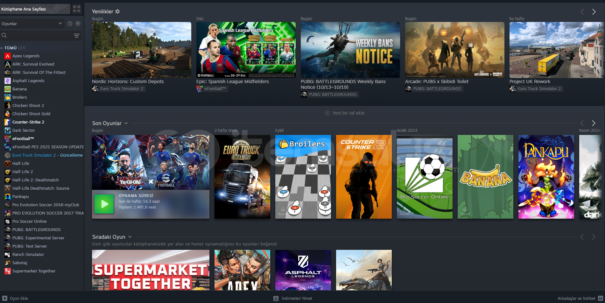The height and width of the screenshot is (303, 605).
Task: Open the Supermarket Together suggestion cover
Action: pyautogui.click(x=151, y=270)
